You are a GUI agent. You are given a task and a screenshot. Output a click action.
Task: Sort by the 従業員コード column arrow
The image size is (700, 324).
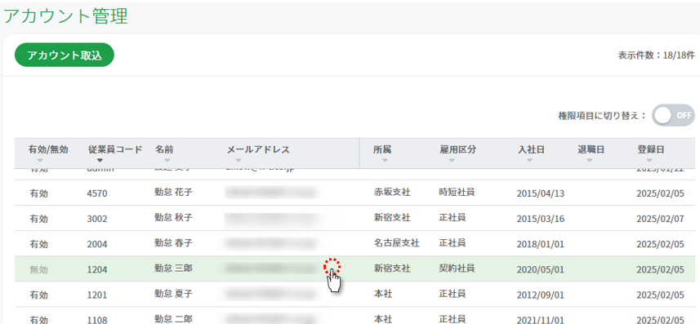100,160
